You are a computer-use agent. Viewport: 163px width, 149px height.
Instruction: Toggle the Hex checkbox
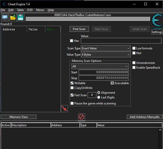point(72,41)
